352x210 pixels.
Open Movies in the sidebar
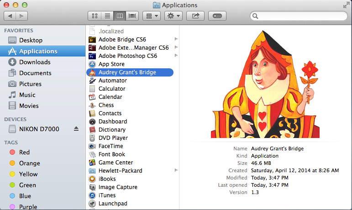pyautogui.click(x=42, y=106)
